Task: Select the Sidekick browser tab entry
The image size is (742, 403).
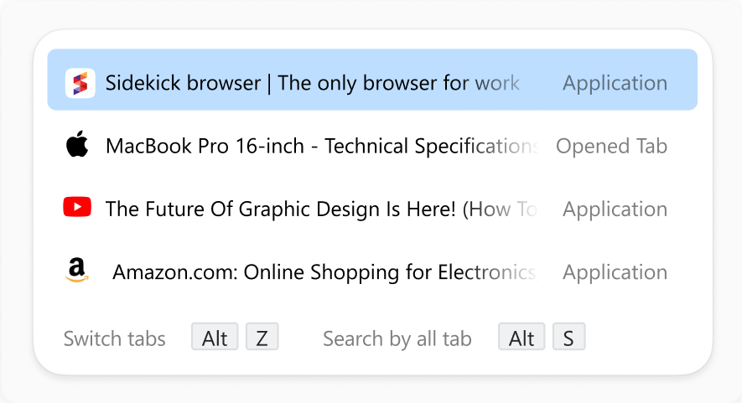Action: click(x=372, y=80)
